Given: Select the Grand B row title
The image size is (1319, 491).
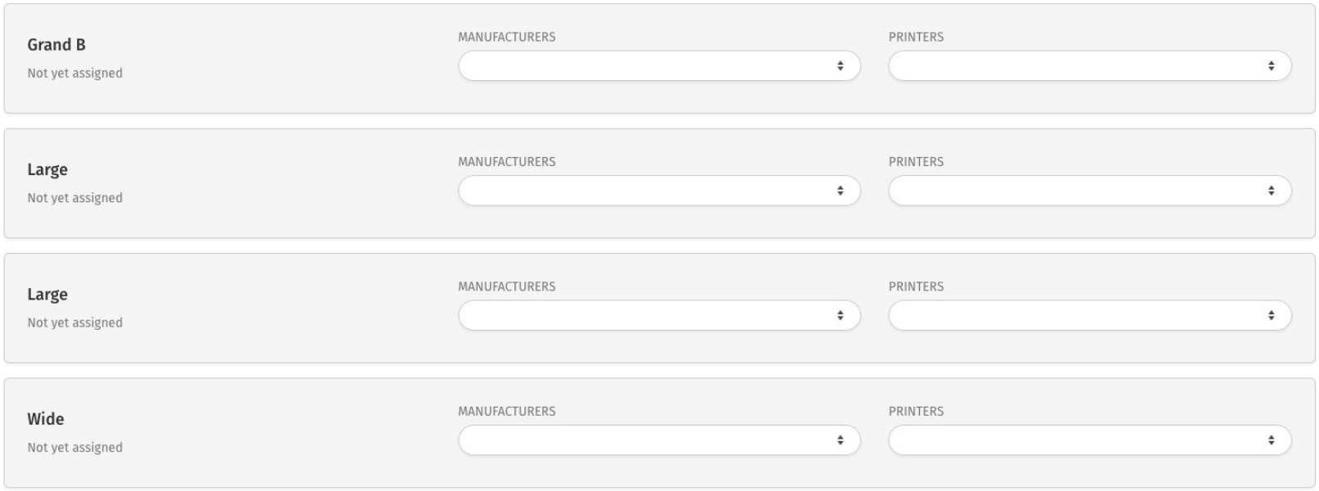Looking at the screenshot, I should pos(57,45).
